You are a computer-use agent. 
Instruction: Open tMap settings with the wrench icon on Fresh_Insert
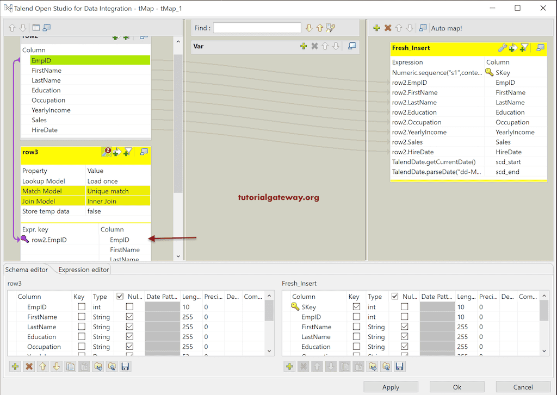click(x=502, y=48)
